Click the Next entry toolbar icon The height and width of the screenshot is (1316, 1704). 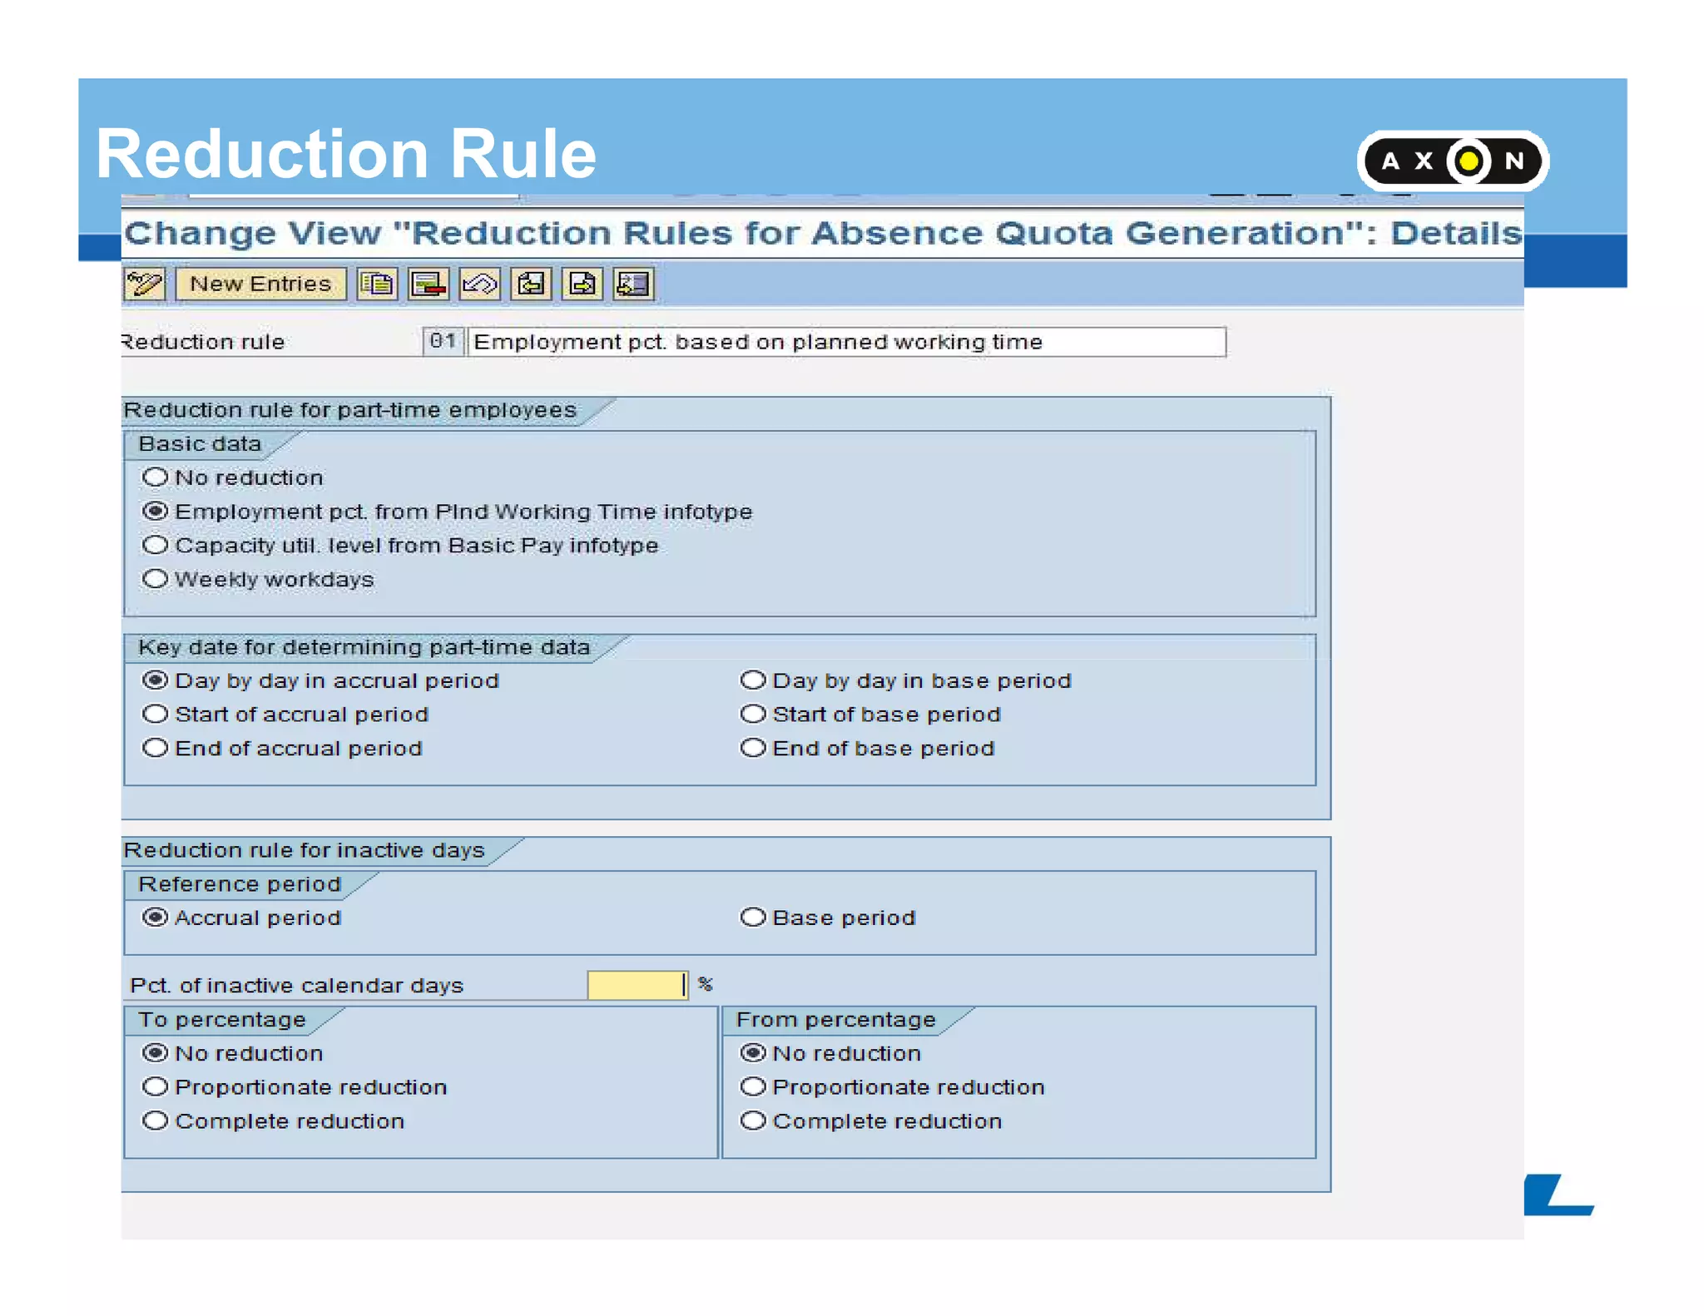click(x=582, y=284)
